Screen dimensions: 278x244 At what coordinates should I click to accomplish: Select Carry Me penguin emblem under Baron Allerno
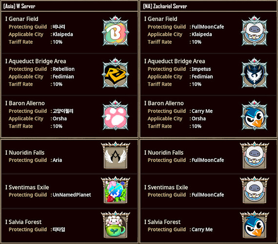(x=255, y=115)
